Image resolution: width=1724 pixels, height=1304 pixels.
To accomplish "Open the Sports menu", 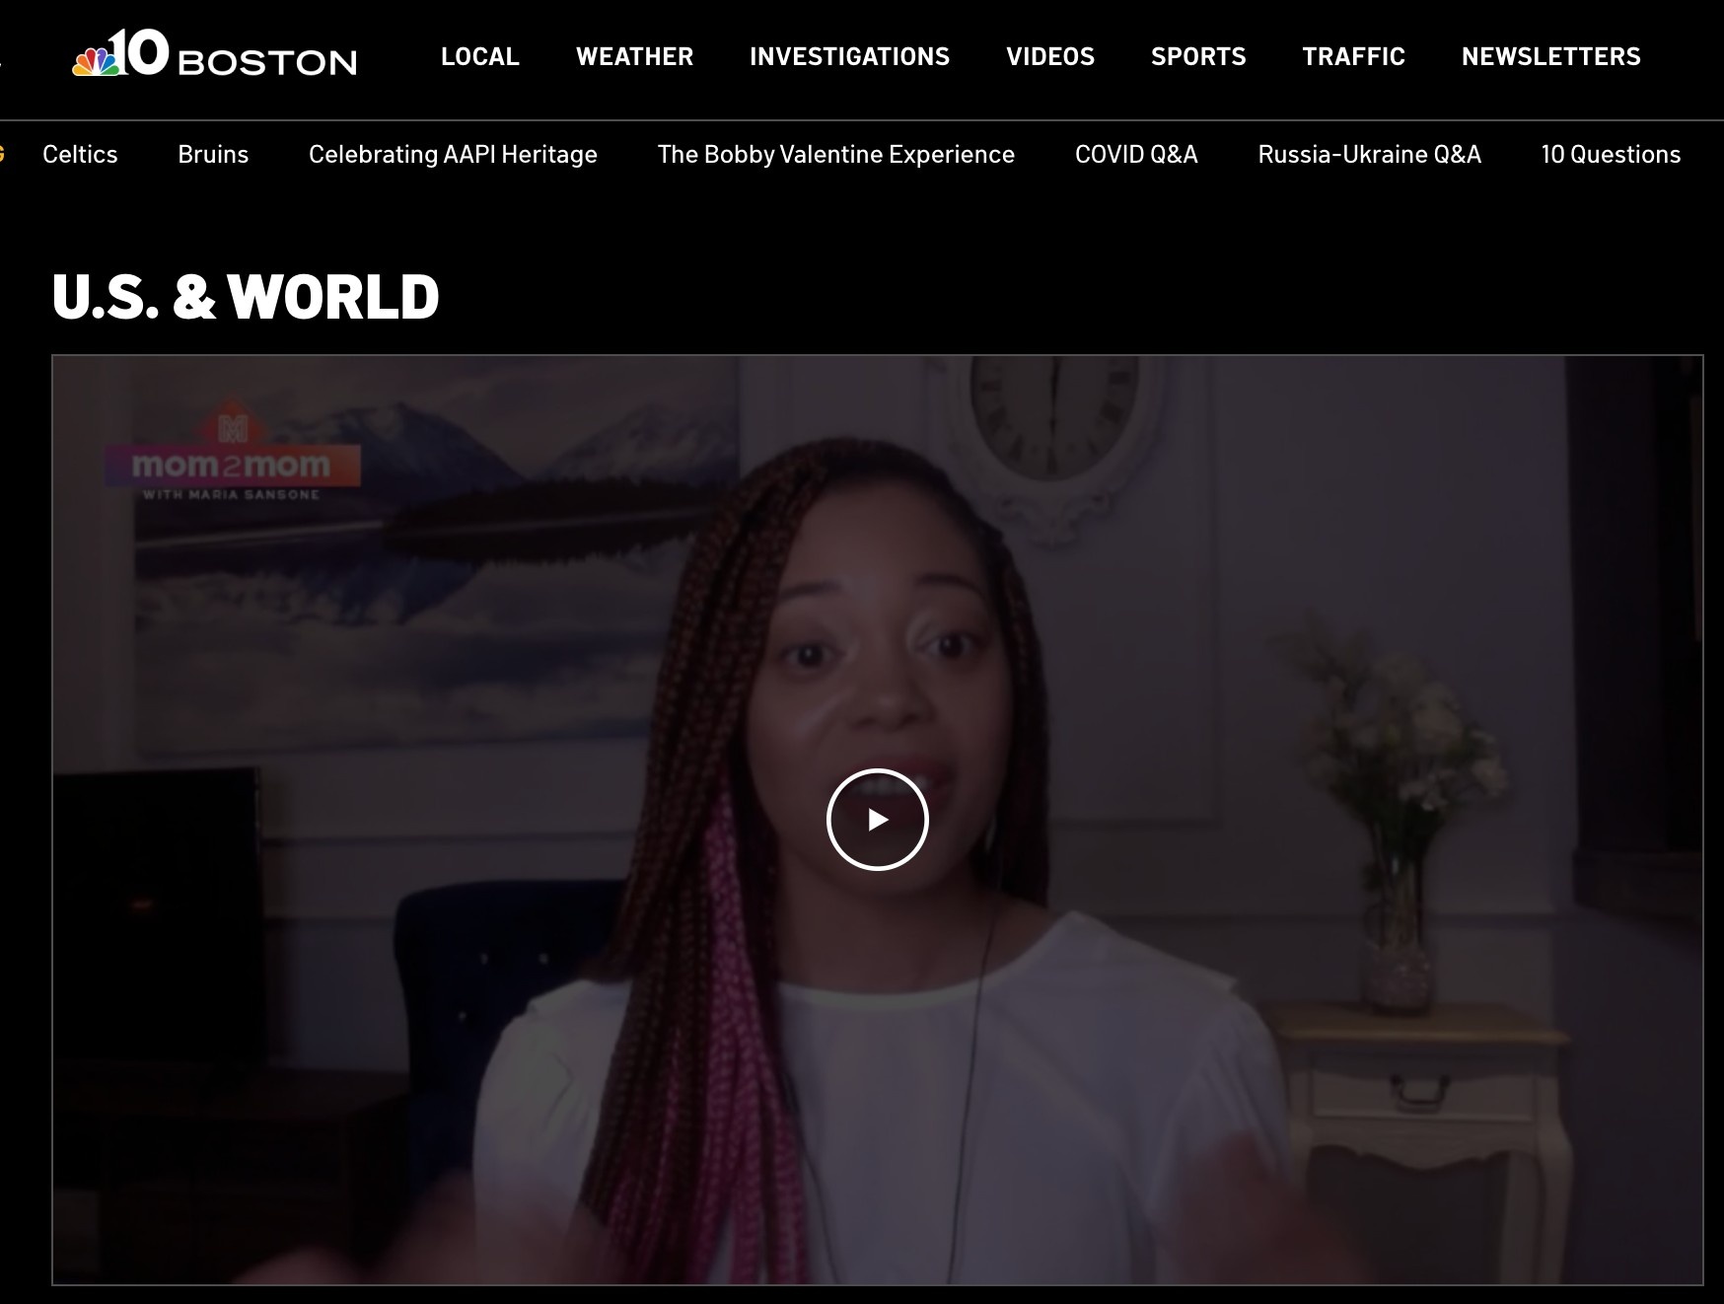I will coord(1198,56).
